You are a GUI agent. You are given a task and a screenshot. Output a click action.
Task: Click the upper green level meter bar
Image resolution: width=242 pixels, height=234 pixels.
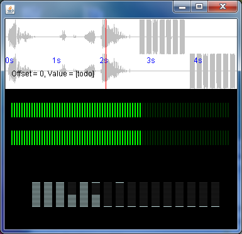point(120,110)
